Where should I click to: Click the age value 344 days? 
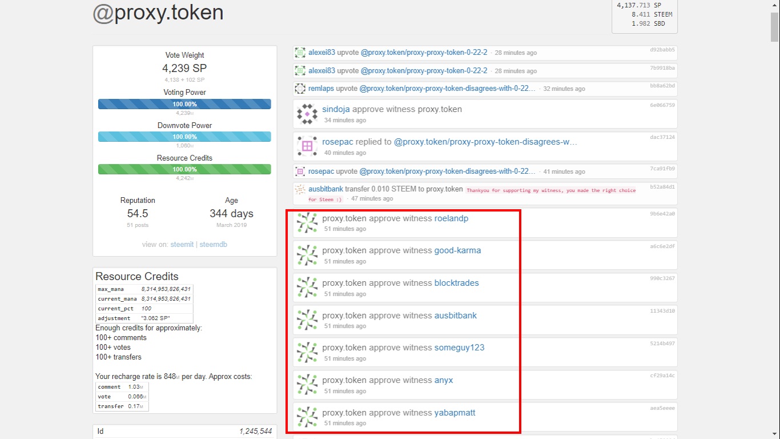coord(231,213)
